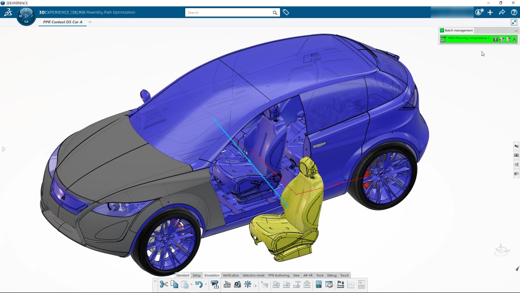Click the second greyed parts copy icon
Viewport: 520px width, 293px height.
(x=287, y=284)
